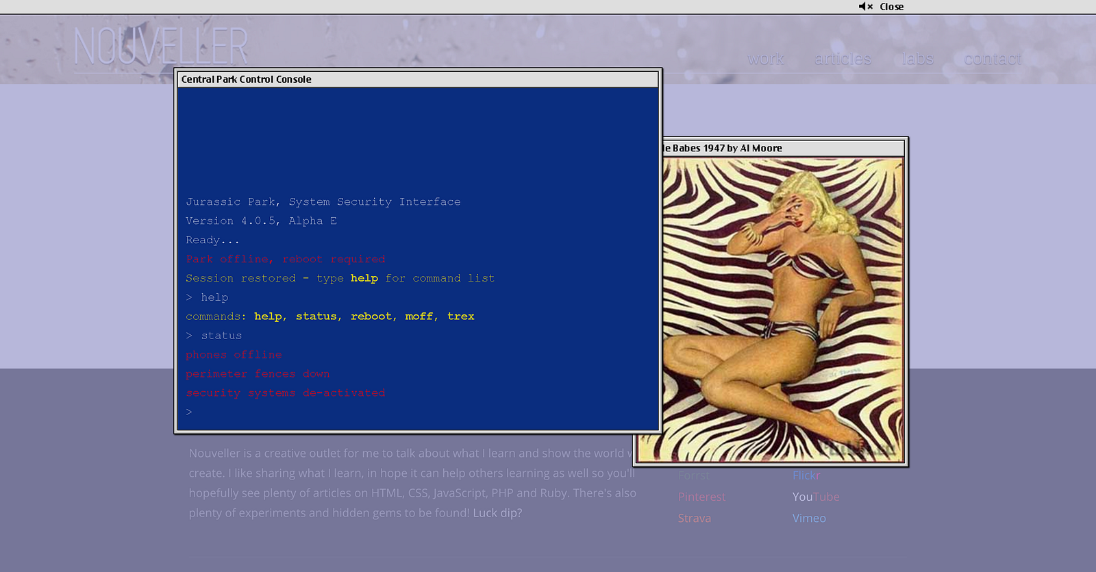
Task: Click the '> status' entered command
Action: pos(214,336)
